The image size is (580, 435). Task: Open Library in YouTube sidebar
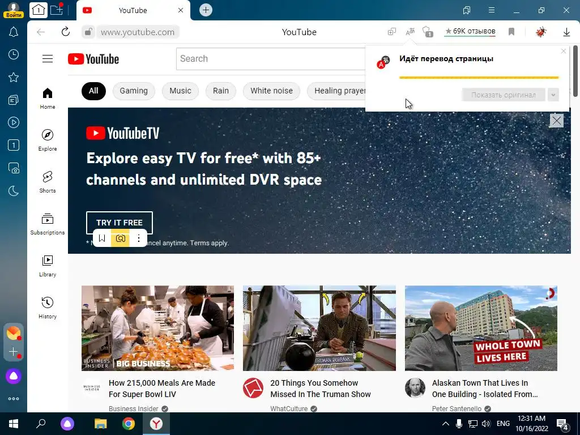tap(48, 266)
